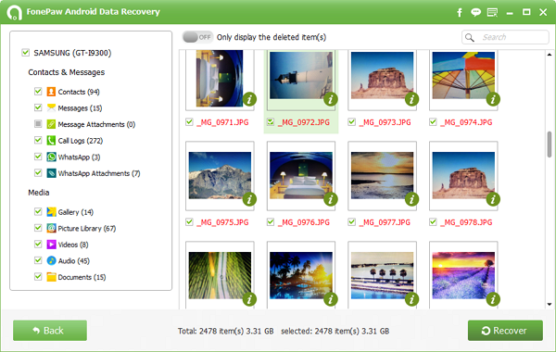Show info for _MG_0976.JPG
556x352 pixels.
pyautogui.click(x=331, y=199)
